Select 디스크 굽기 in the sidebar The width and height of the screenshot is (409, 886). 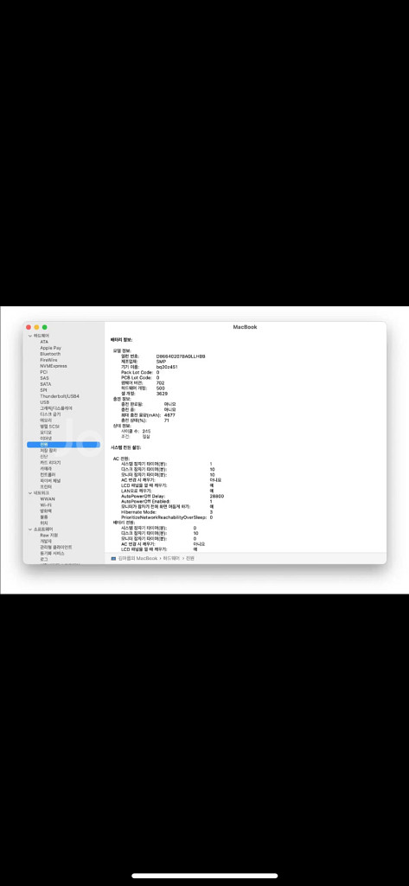click(x=49, y=414)
